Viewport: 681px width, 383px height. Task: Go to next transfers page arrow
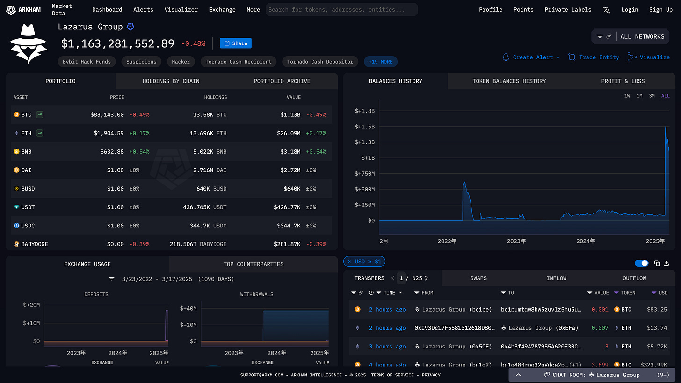click(x=426, y=278)
